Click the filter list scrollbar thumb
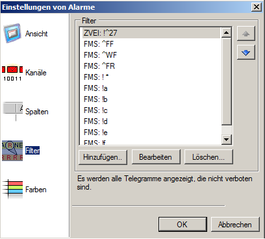Viewport: 265px width, 239px height. click(x=227, y=81)
